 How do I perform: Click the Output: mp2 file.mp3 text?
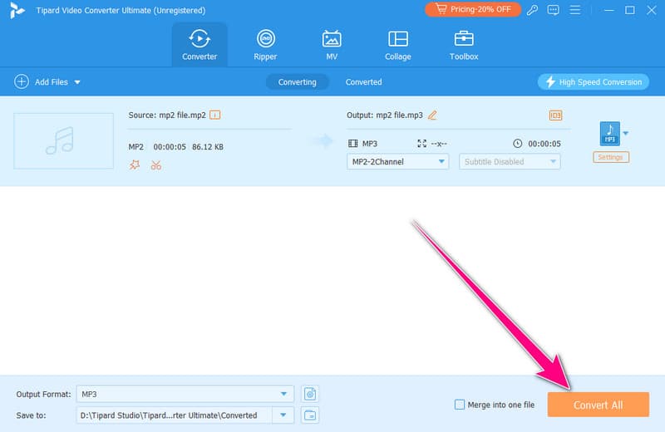tap(385, 115)
